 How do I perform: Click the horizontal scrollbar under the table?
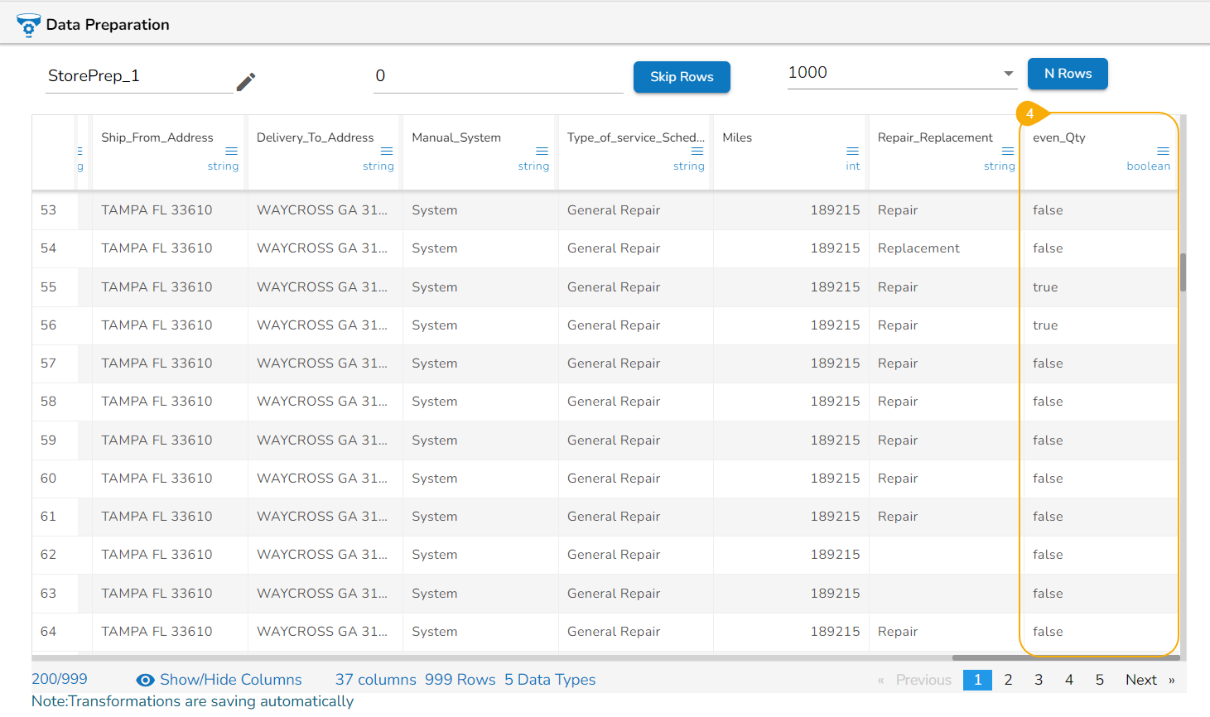[1065, 657]
